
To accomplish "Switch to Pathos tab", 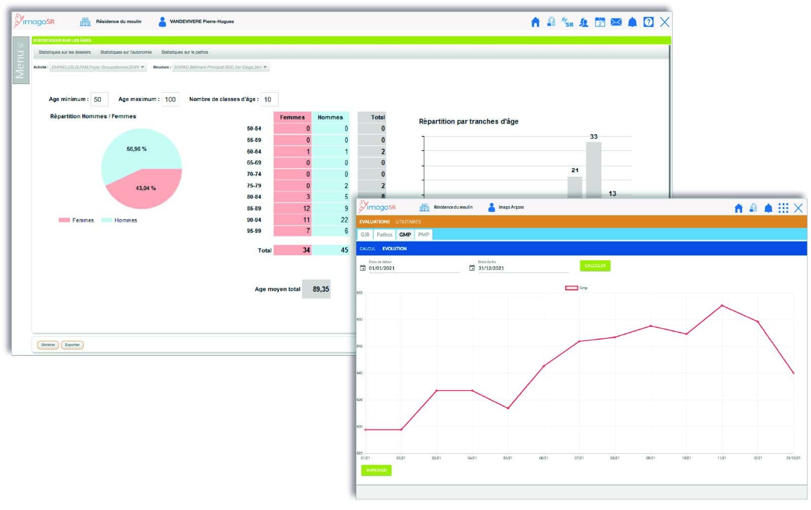I will tap(384, 234).
